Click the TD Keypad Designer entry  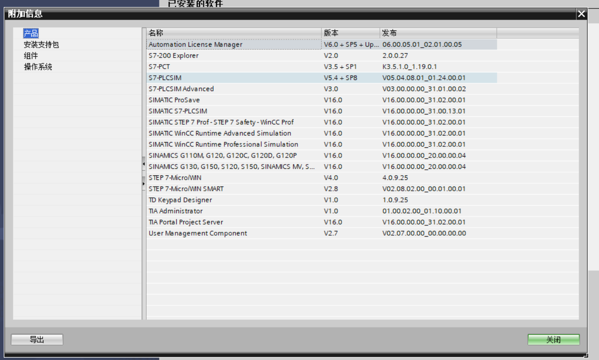[180, 200]
